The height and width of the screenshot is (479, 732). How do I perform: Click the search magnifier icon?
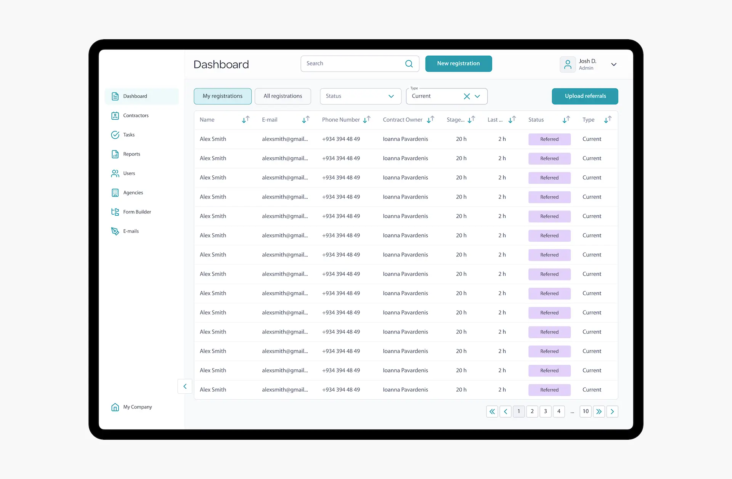pyautogui.click(x=409, y=64)
